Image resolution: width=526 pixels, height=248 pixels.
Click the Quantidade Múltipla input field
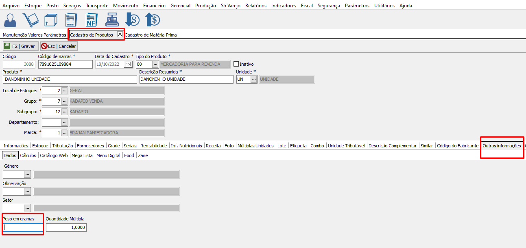(x=66, y=228)
